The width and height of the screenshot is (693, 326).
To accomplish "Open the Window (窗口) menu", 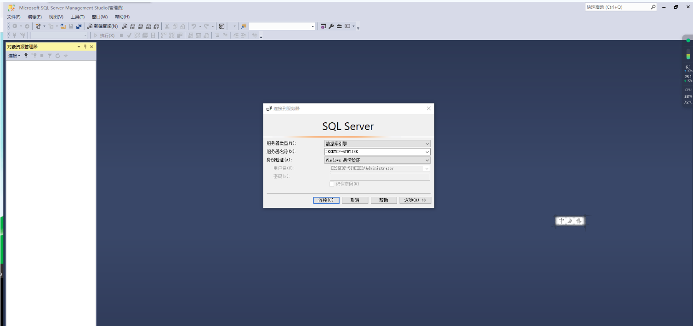I will click(100, 17).
